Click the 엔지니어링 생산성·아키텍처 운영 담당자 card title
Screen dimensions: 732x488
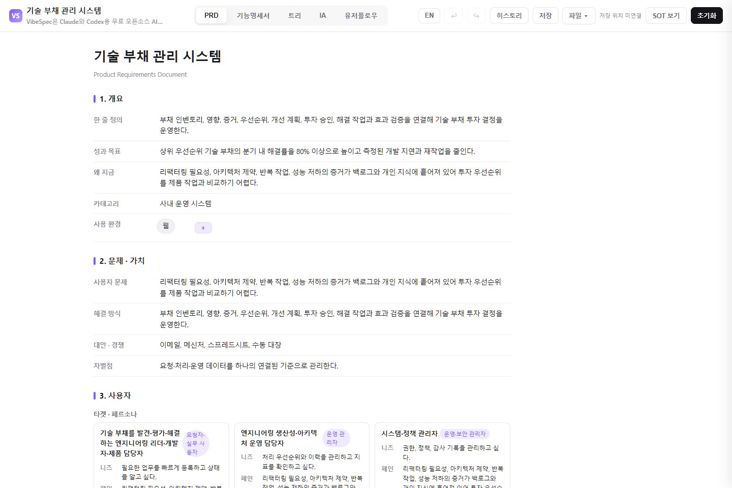pos(279,438)
